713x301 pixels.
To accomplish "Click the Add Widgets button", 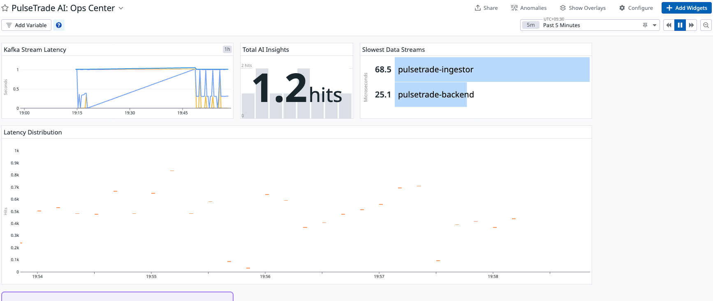I will coord(687,8).
